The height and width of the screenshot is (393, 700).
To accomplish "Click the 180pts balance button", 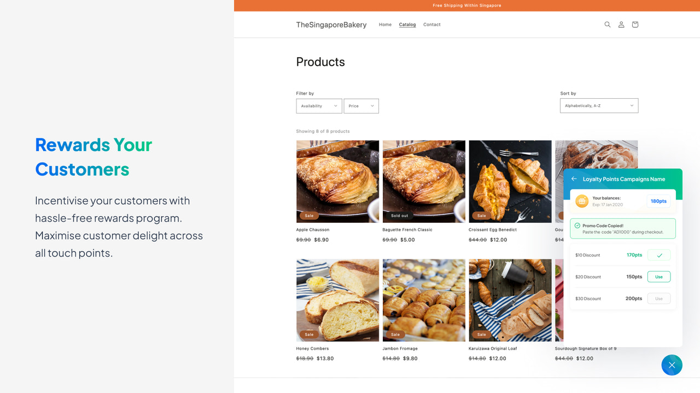I will tap(658, 201).
